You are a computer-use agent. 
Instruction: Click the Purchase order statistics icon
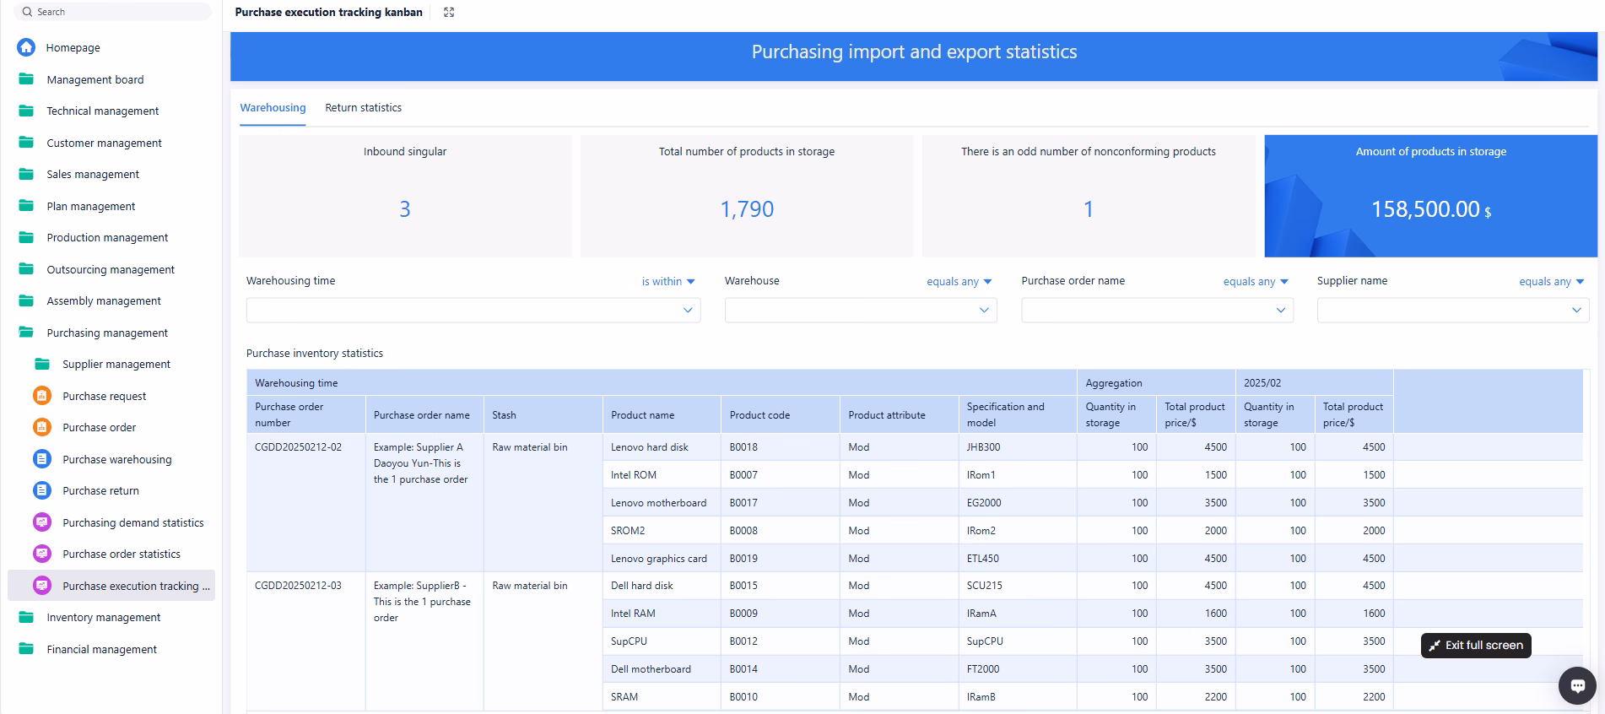tap(42, 554)
